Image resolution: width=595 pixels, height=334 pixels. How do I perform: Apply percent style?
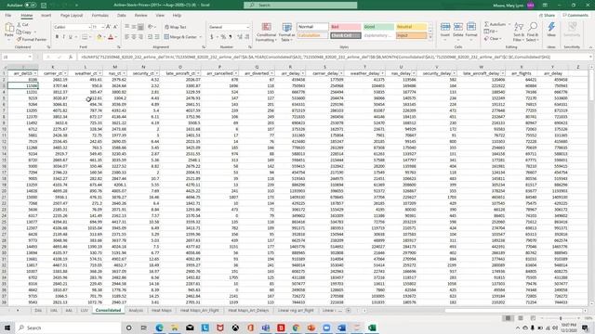coord(223,37)
